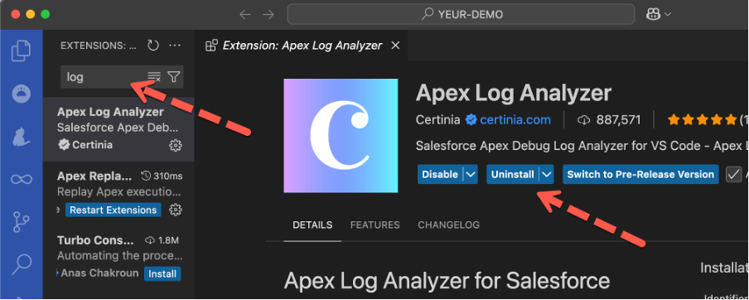Switch to the CHANGELOG tab
This screenshot has height=300, width=749.
[448, 225]
